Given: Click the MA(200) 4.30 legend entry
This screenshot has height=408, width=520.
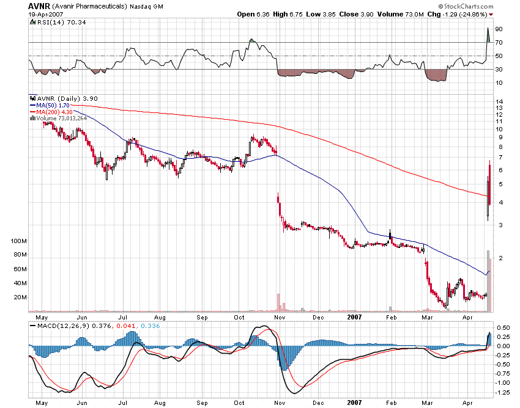Looking at the screenshot, I should pyautogui.click(x=54, y=112).
